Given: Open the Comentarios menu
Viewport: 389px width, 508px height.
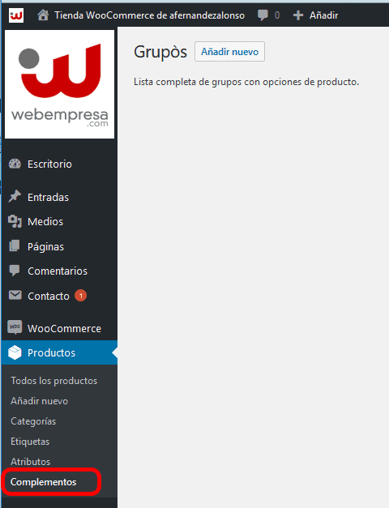Looking at the screenshot, I should (58, 271).
